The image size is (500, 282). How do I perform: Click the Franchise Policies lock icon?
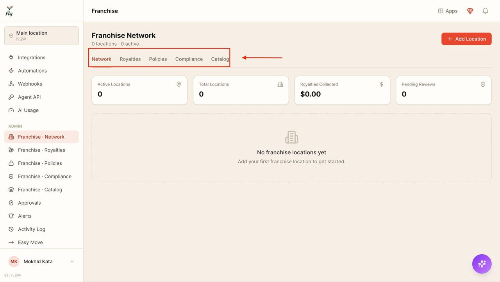click(11, 163)
